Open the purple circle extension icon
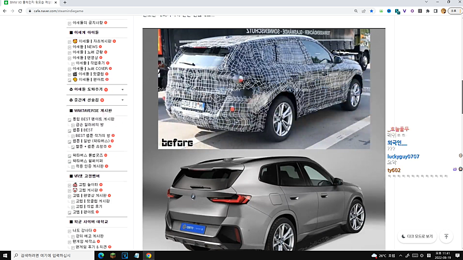This screenshot has height=260, width=463. tap(412, 11)
